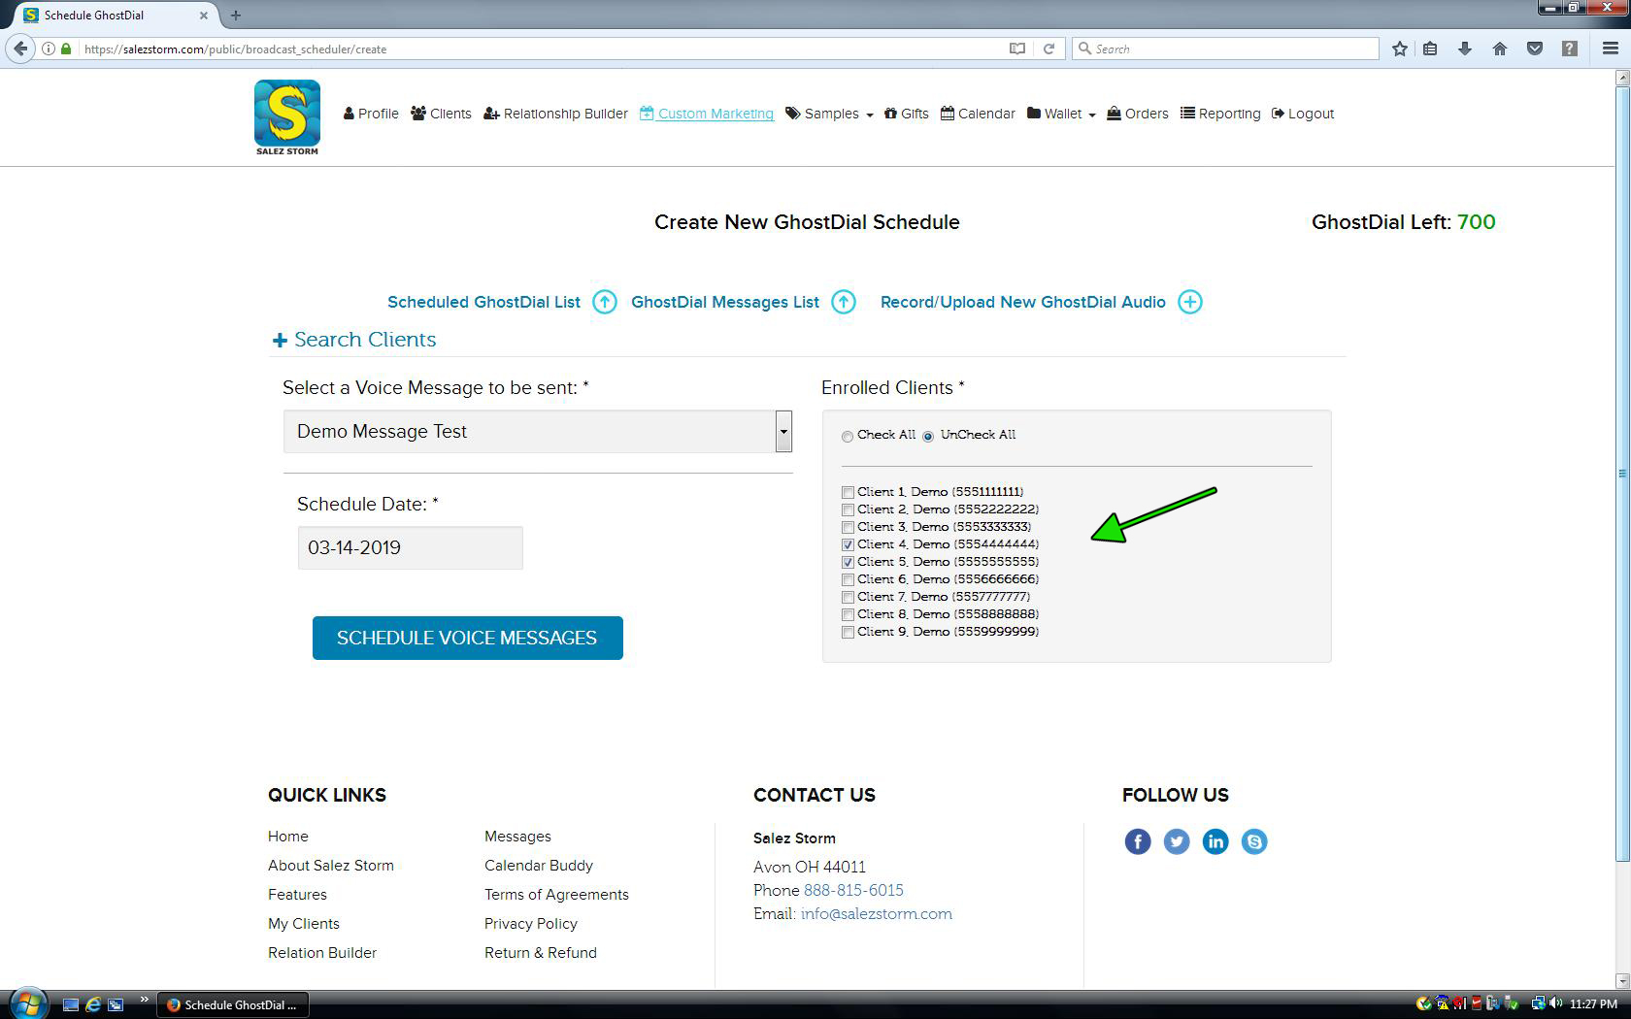The width and height of the screenshot is (1631, 1019).
Task: Select the Check All radio button
Action: pos(848,436)
